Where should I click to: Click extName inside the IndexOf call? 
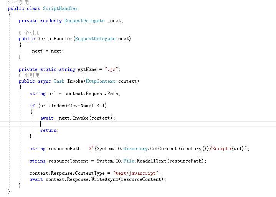pyautogui.click(x=82, y=106)
